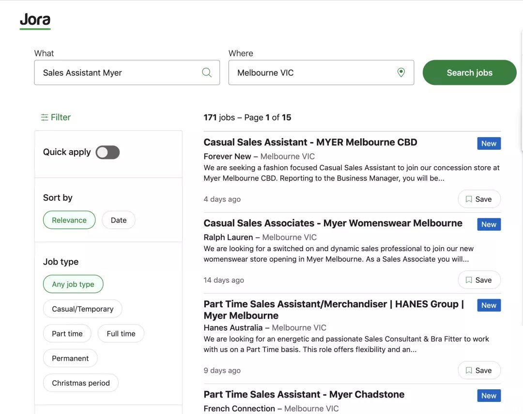Click the '171 jobs – Page 1 of 15' count

[x=247, y=117]
